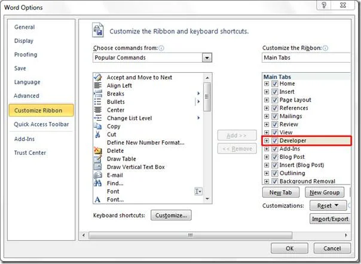This screenshot has width=361, height=264.
Task: Uncheck the Developer tab checkbox
Action: 275,140
